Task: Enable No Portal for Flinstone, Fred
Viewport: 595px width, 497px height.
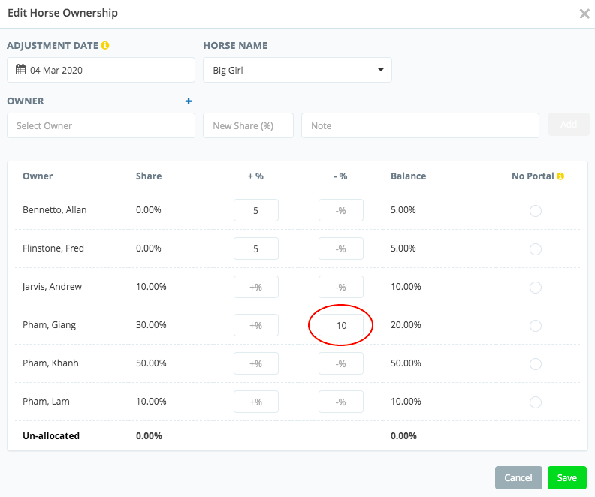Action: pyautogui.click(x=536, y=249)
